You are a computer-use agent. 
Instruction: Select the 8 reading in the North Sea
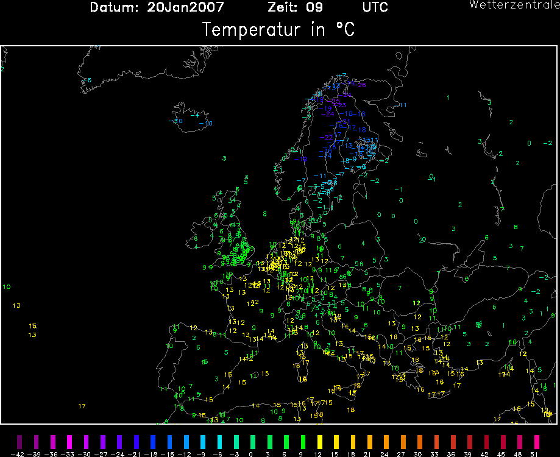pos(264,214)
